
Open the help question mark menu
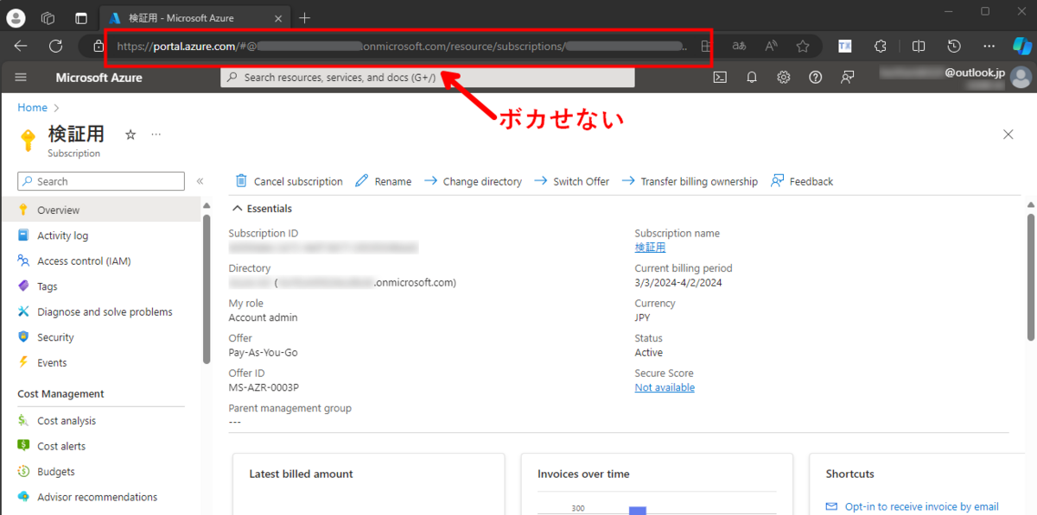[815, 78]
